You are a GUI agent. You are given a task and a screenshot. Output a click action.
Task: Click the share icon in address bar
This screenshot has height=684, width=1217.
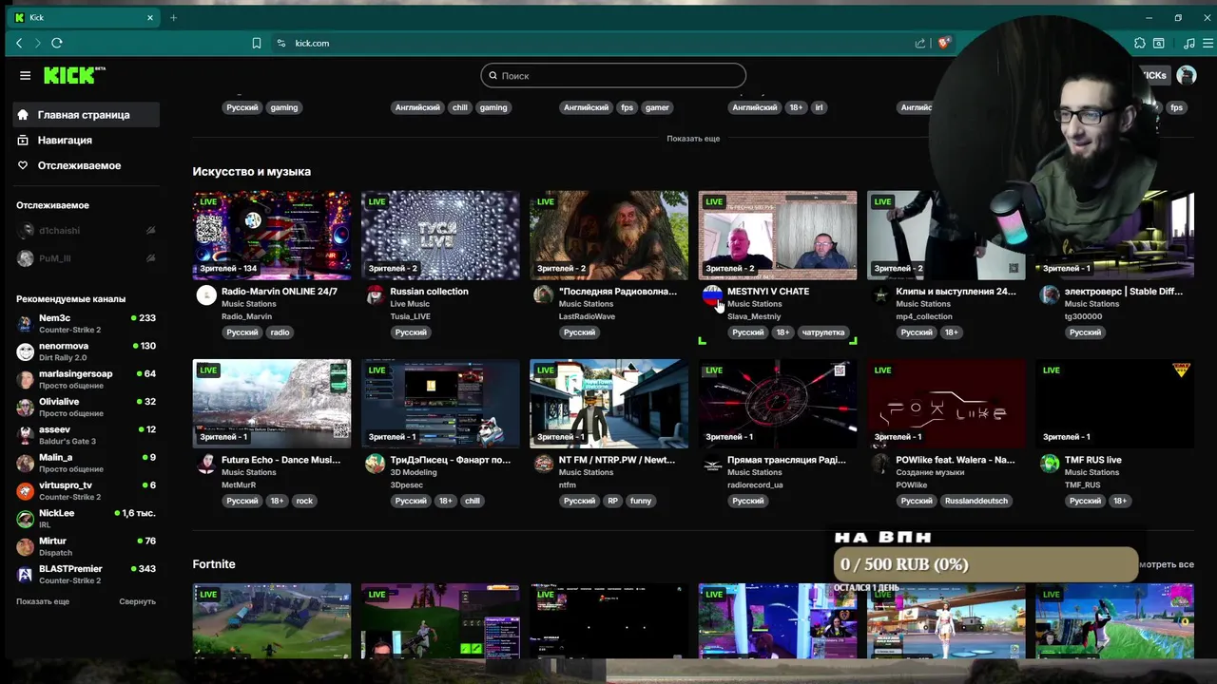920,43
